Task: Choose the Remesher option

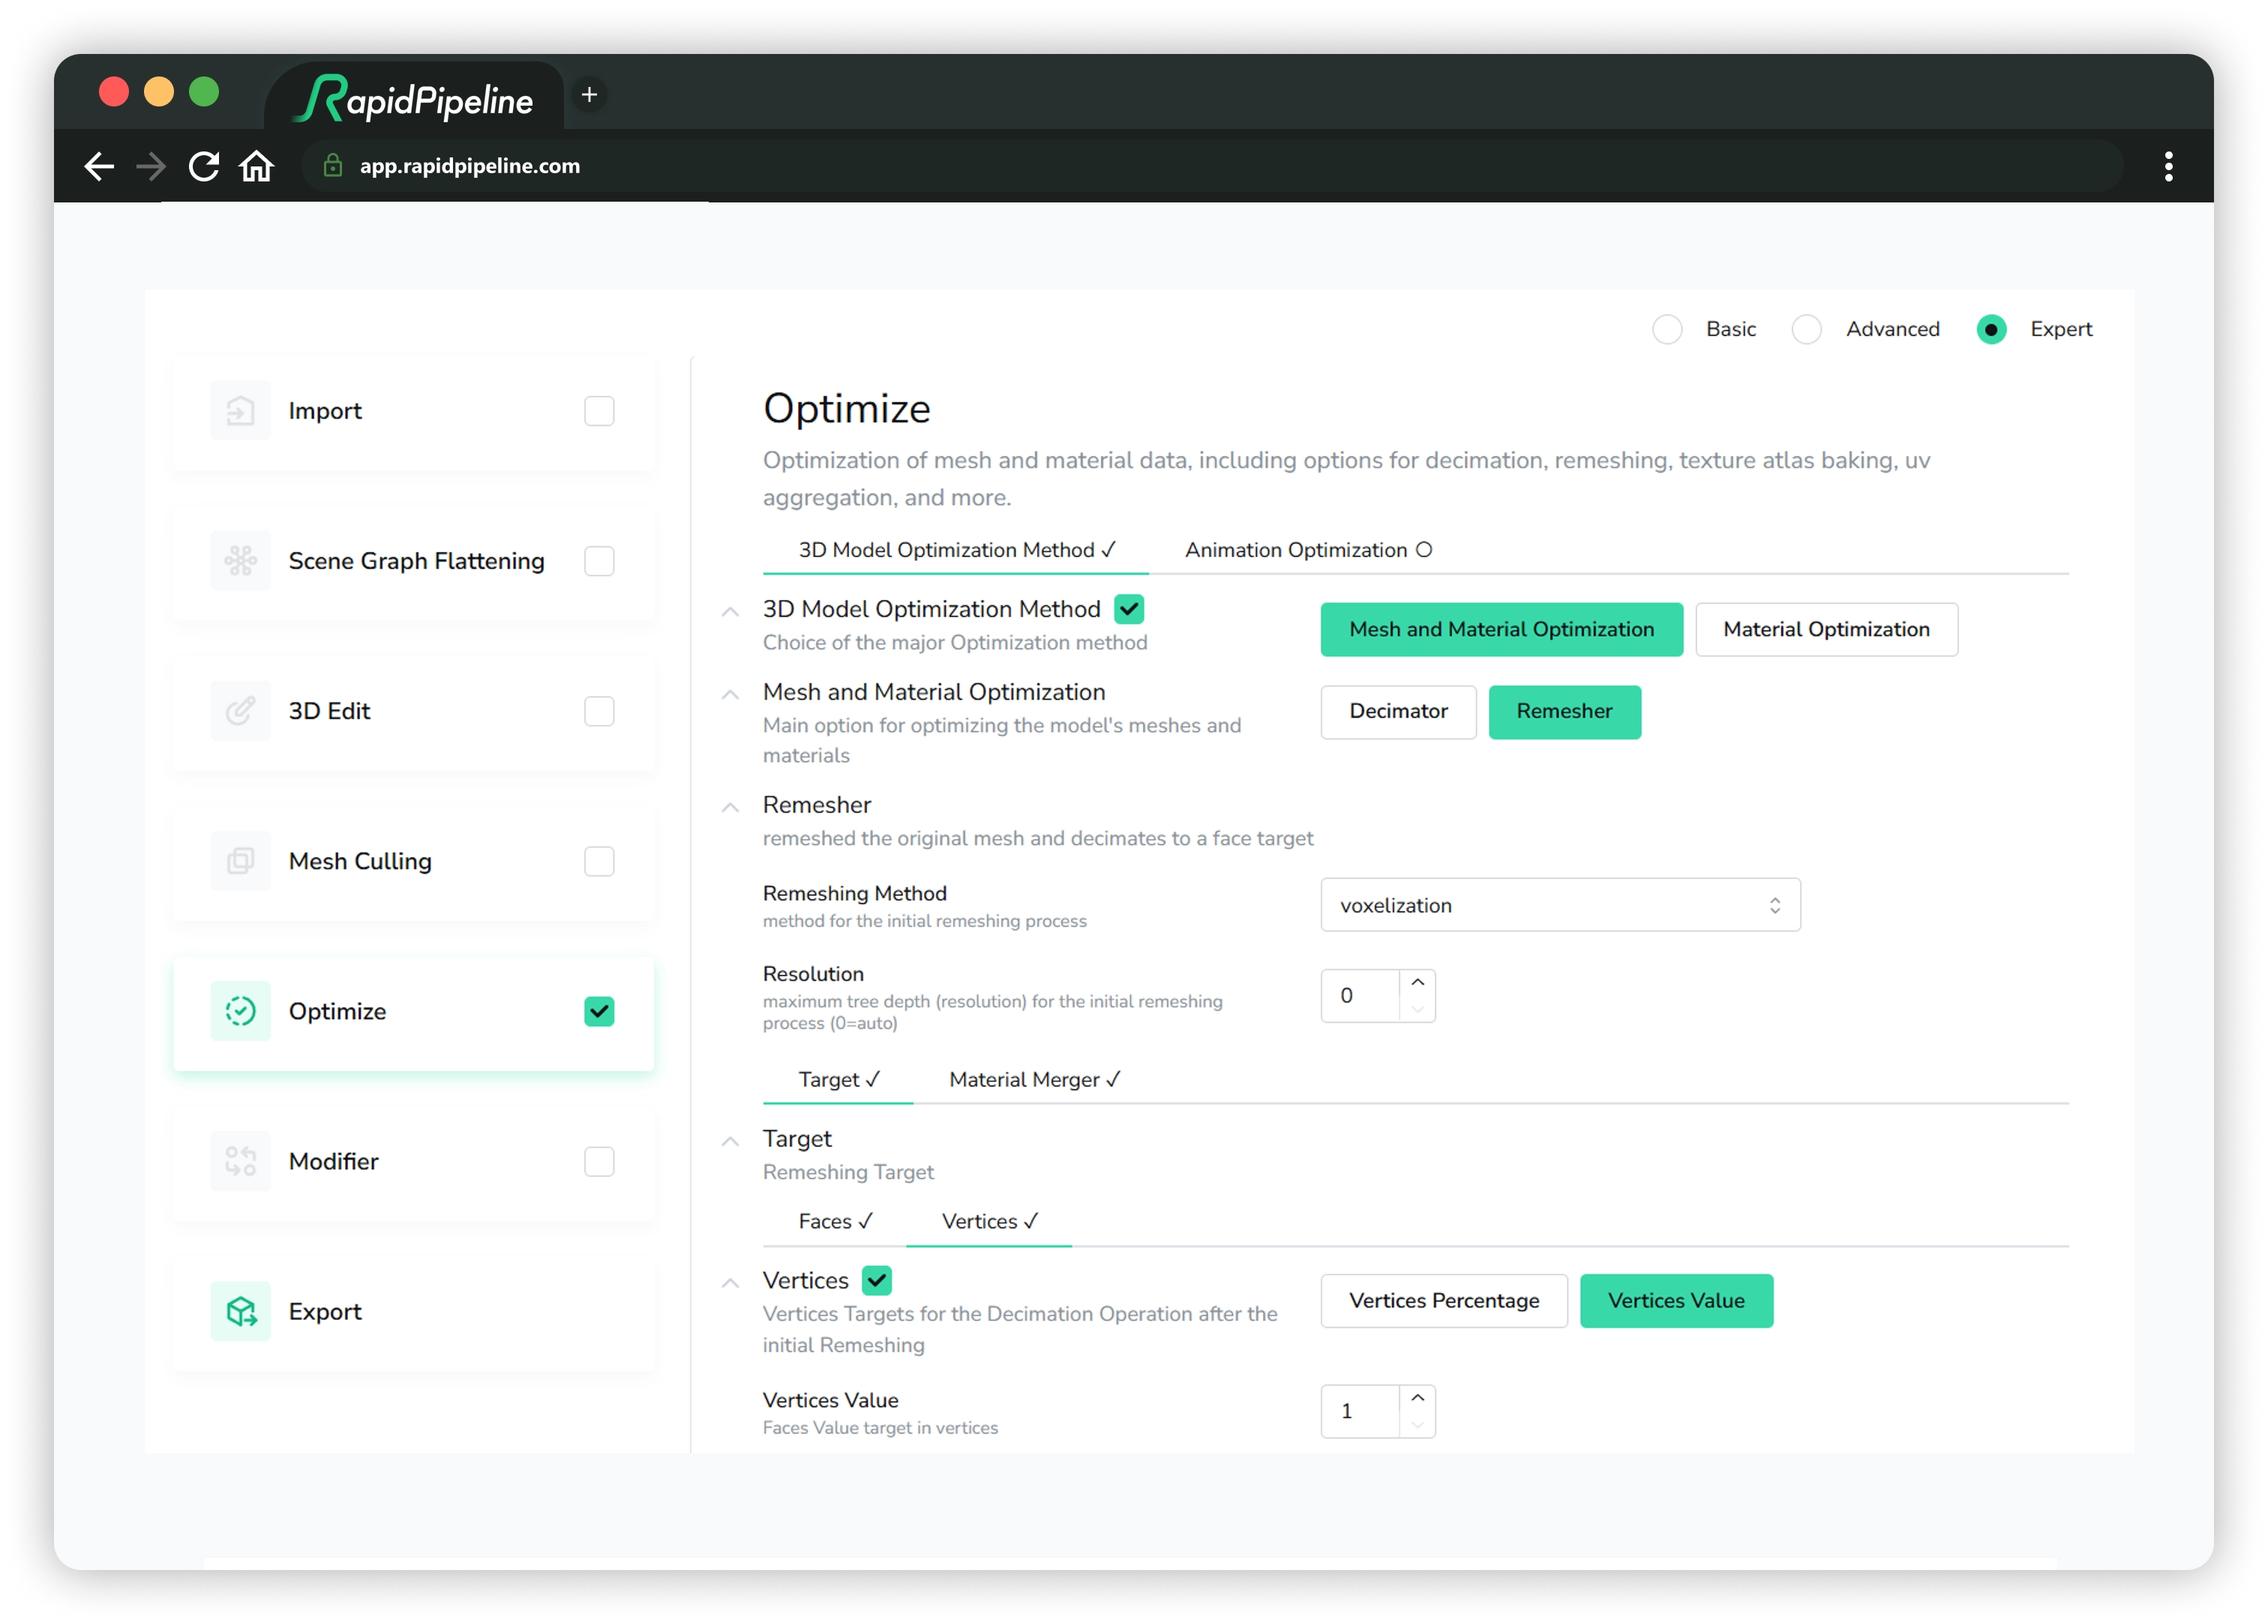Action: [1564, 712]
